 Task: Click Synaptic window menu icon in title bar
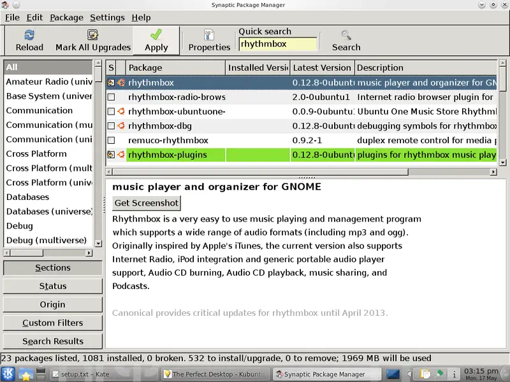click(5, 4)
